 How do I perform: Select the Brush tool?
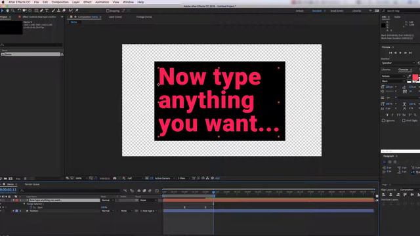pos(53,10)
